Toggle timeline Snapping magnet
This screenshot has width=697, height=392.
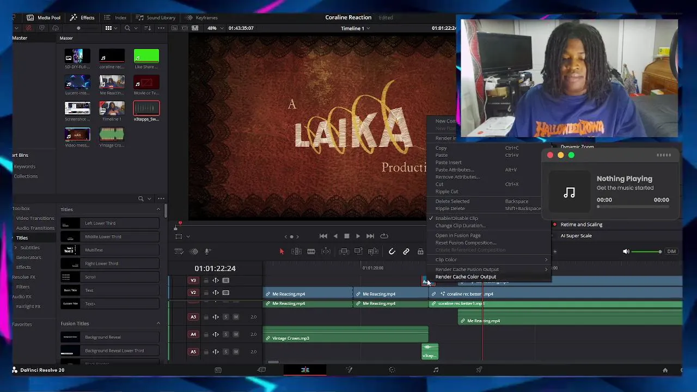(x=392, y=252)
